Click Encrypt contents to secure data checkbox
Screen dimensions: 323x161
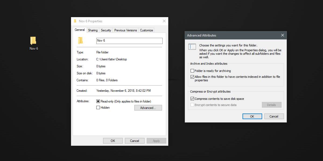coord(192,105)
